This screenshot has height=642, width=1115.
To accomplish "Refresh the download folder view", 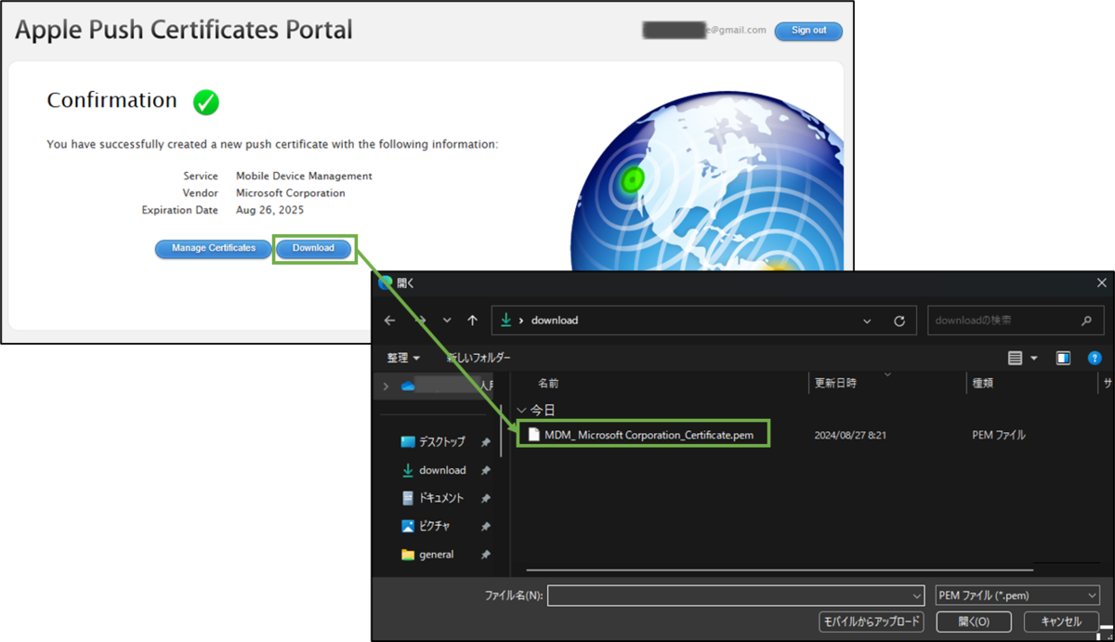I will pyautogui.click(x=899, y=321).
